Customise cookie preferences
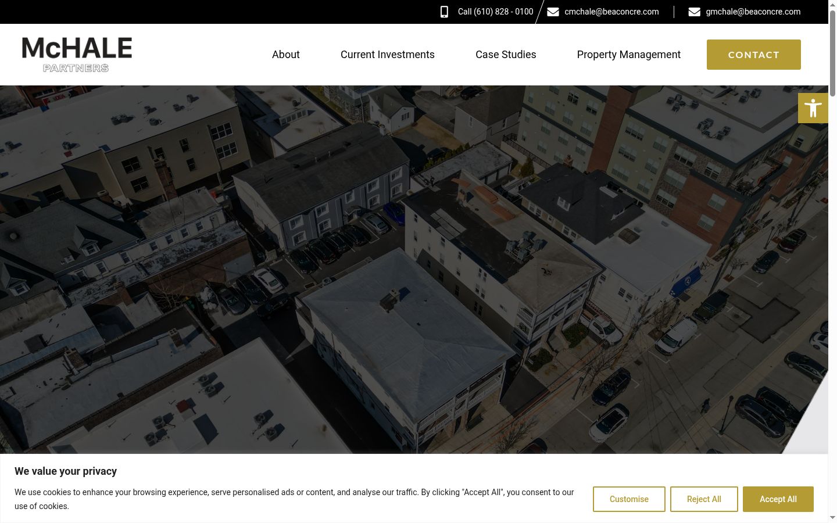Screen dimensions: 837x523 629,499
